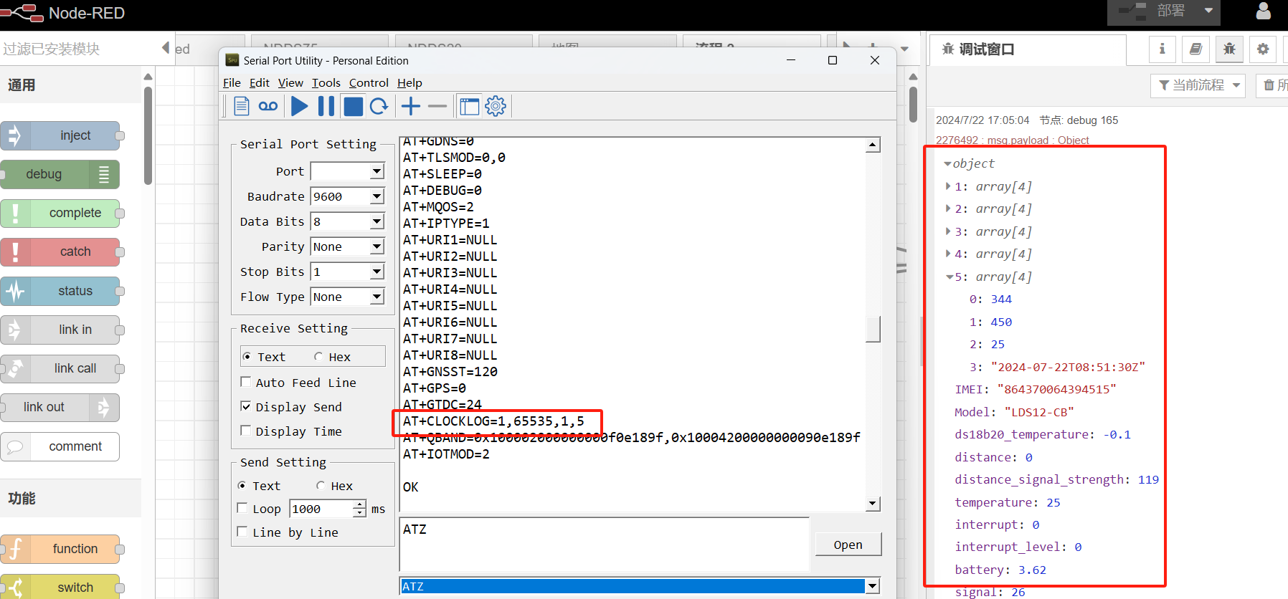Click the blue stop square icon

(353, 107)
